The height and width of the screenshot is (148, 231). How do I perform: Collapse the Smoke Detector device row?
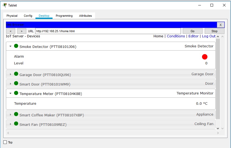pos(10,46)
